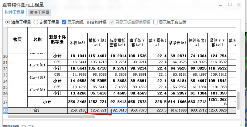Select row number 33 header
The image size is (247, 127).
[5, 75]
